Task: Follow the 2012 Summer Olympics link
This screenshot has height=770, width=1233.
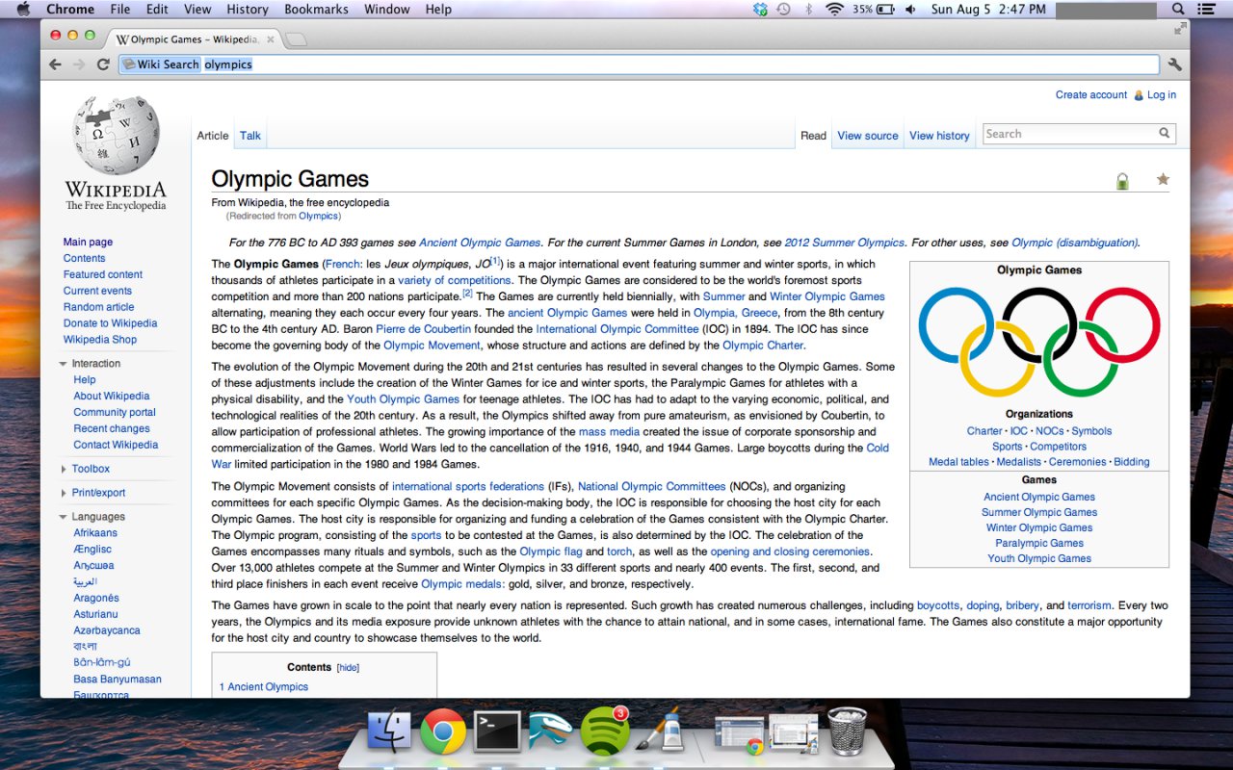Action: [x=844, y=243]
